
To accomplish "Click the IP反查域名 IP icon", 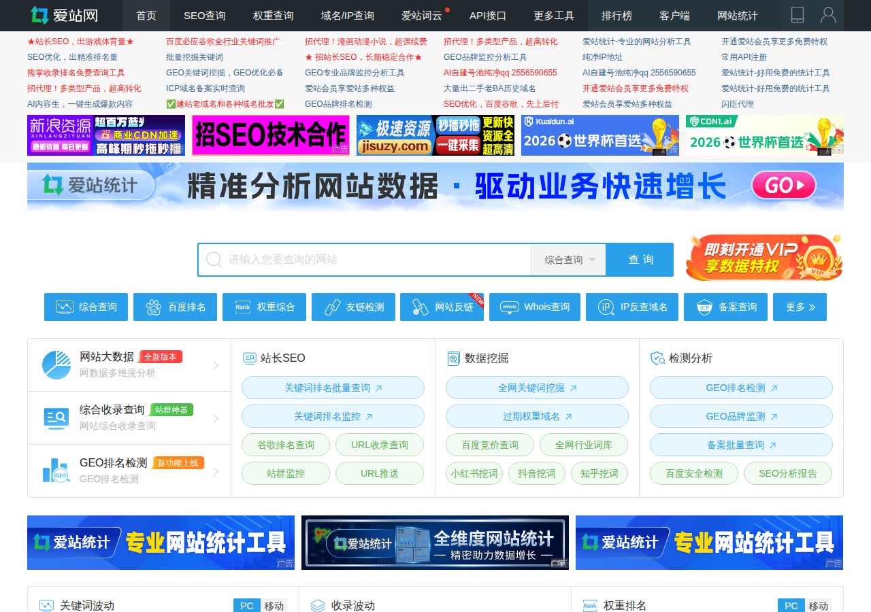I will [x=606, y=307].
